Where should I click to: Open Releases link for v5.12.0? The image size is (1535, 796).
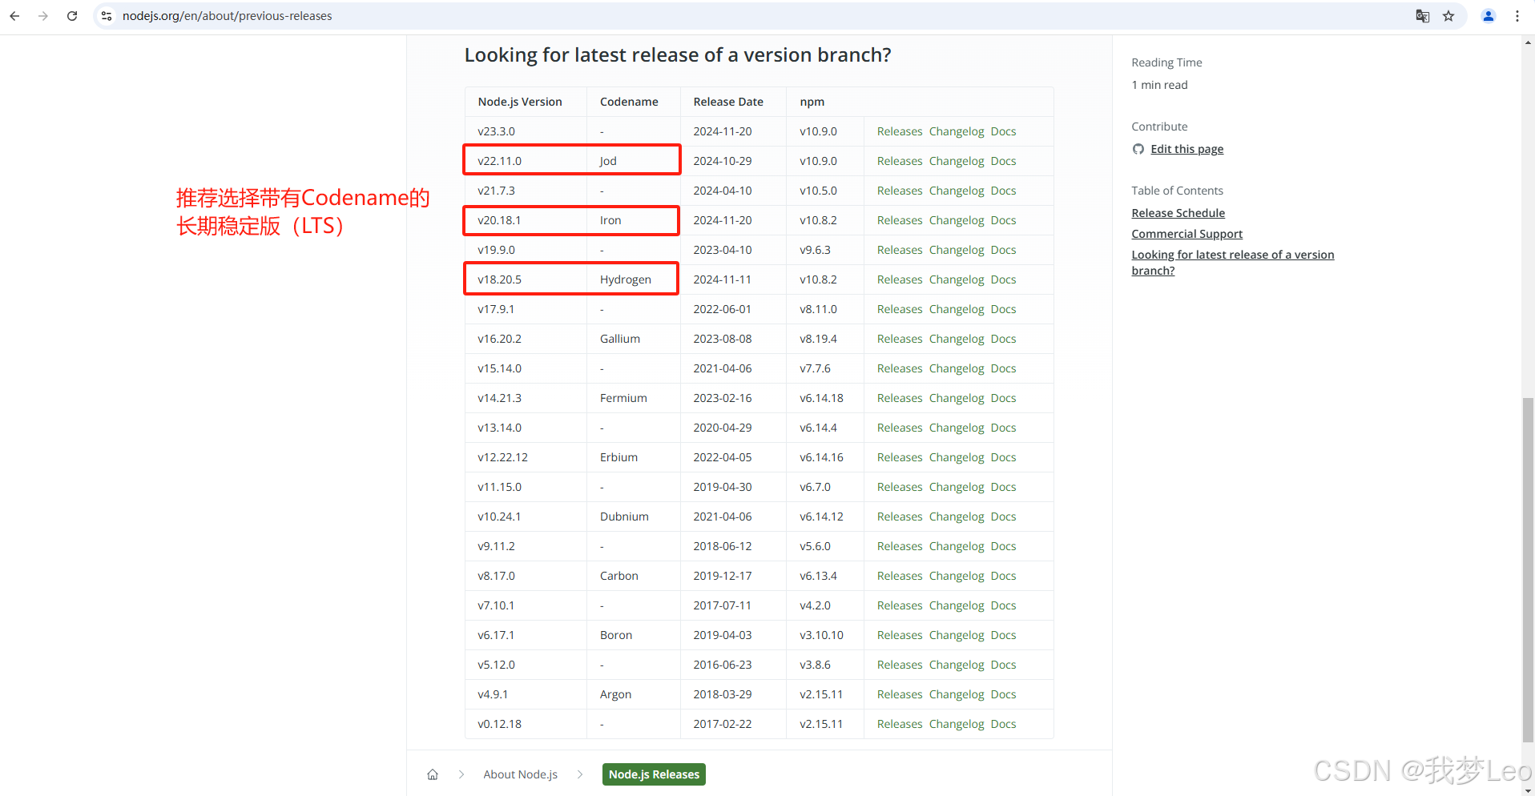[x=900, y=665]
